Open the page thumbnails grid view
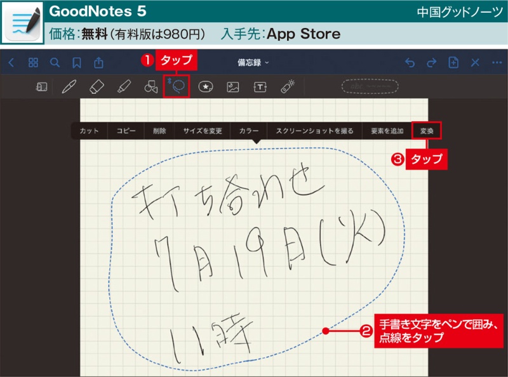508x377 pixels. [x=33, y=62]
